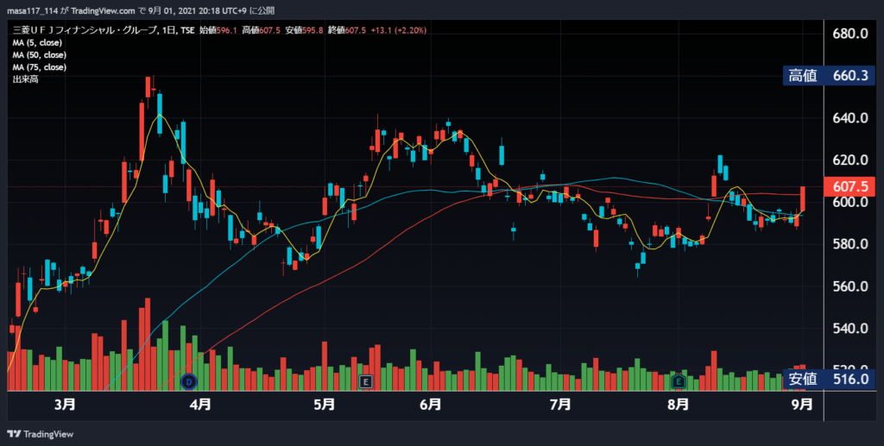Click the 640.0 price axis label

click(850, 118)
